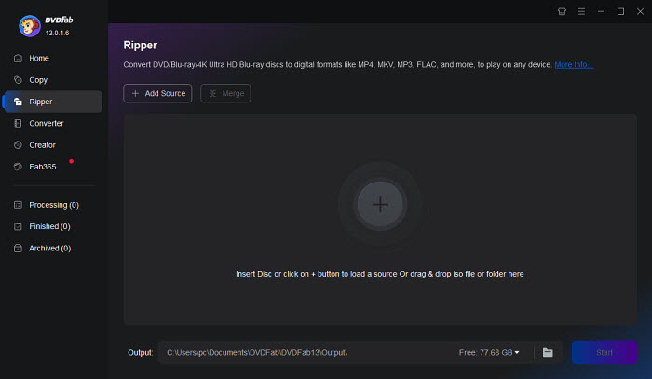
Task: Click the Finished tasks icon
Action: (18, 226)
